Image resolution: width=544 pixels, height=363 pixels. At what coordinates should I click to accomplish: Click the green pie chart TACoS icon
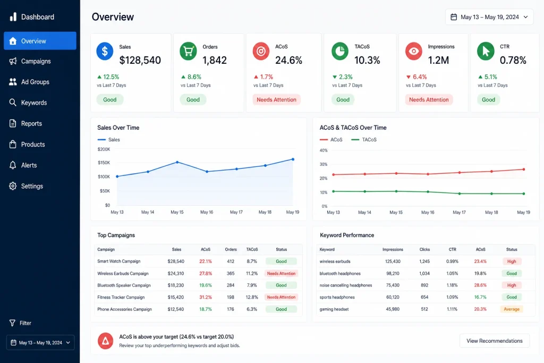pos(340,52)
